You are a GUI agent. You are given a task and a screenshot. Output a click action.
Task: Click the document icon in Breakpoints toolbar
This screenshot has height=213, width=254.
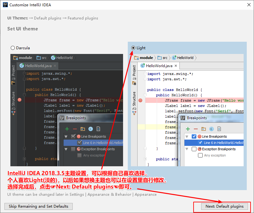[x=219, y=129]
